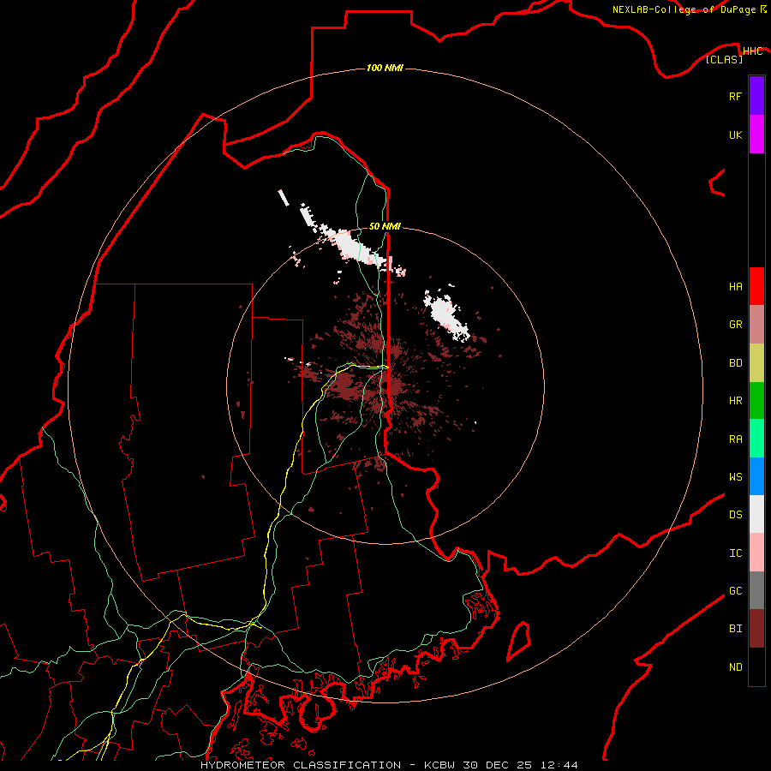Click the 12:44 timestamp text

coord(559,765)
